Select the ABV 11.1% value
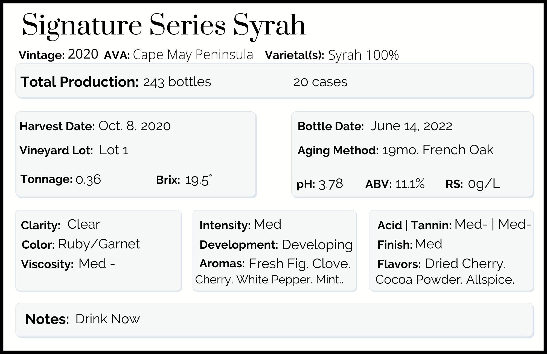Screen dimensions: 547x354 [x=410, y=184]
